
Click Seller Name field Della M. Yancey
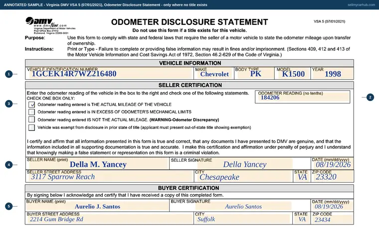click(97, 164)
